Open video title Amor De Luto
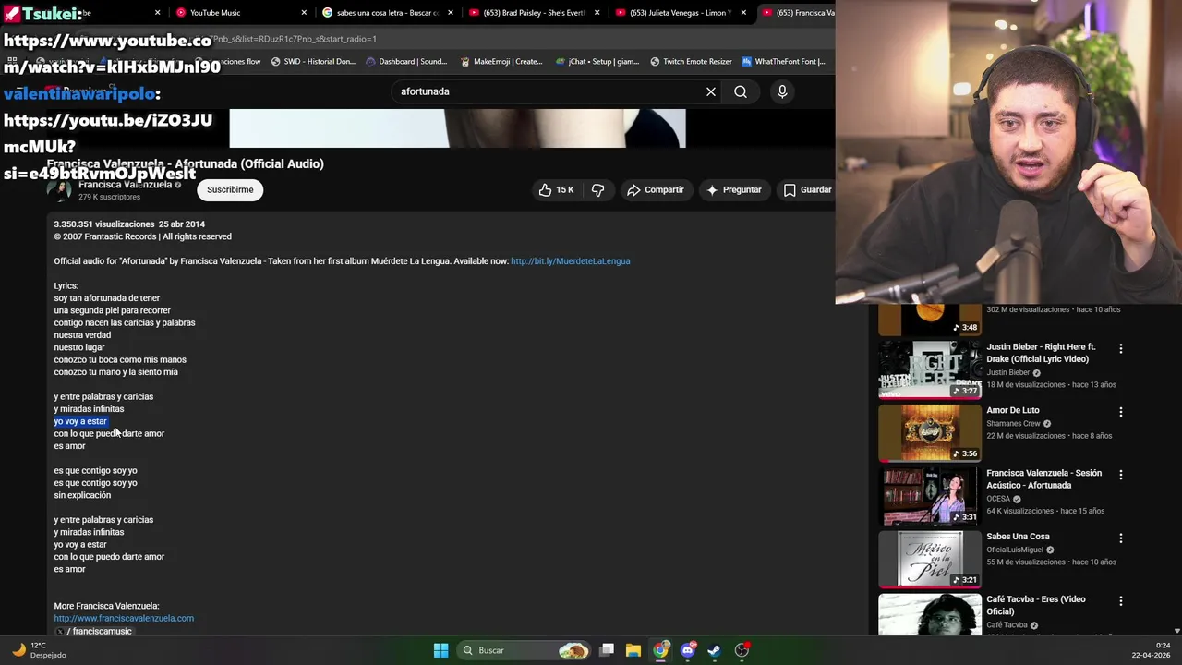The width and height of the screenshot is (1182, 665). [1012, 410]
